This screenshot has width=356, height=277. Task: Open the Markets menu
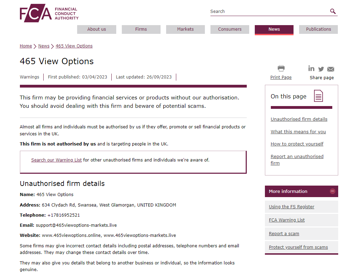[185, 29]
